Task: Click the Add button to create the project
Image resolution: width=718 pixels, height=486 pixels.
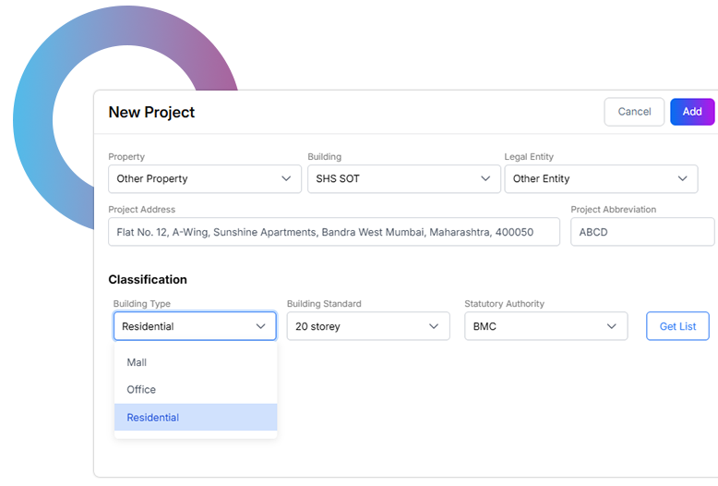Action: (x=692, y=112)
